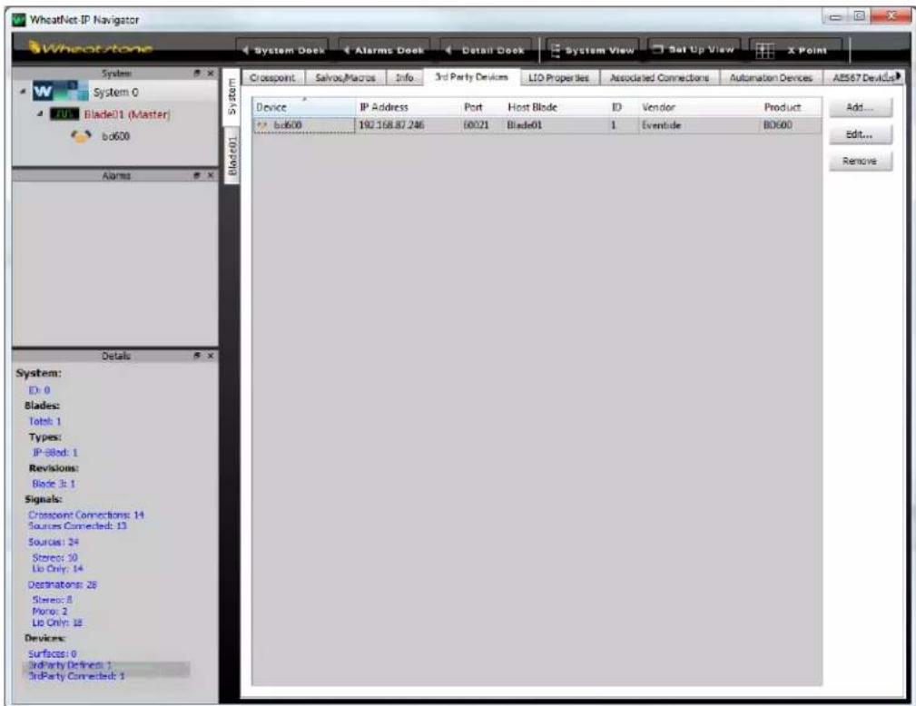The width and height of the screenshot is (916, 706).
Task: Open the Info tab
Action: point(404,78)
